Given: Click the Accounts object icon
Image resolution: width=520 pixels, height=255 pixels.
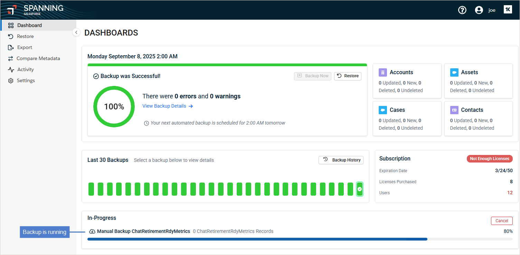Looking at the screenshot, I should tap(382, 72).
